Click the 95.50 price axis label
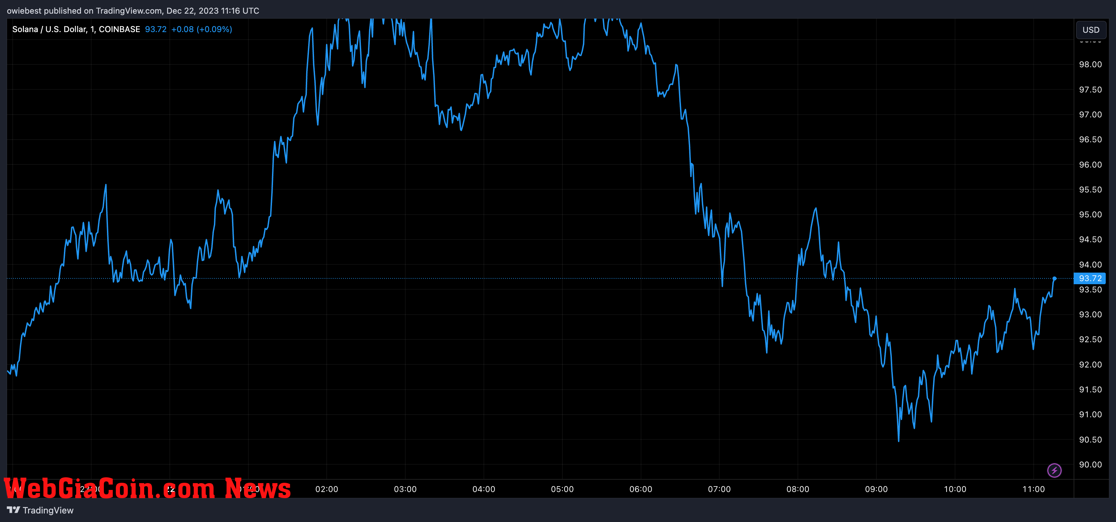 (x=1090, y=189)
